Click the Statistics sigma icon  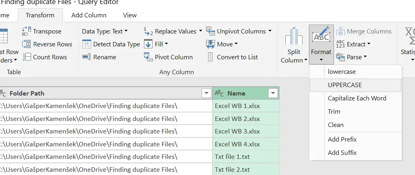click(410, 36)
